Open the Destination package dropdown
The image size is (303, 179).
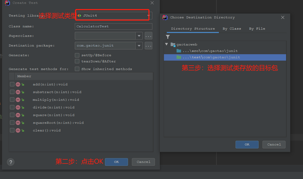click(139, 46)
